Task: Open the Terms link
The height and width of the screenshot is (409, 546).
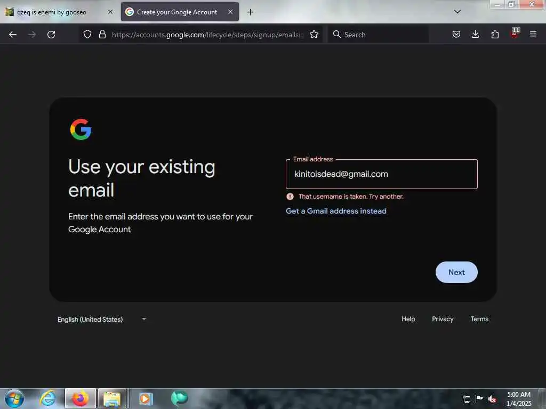Action: tap(479, 319)
